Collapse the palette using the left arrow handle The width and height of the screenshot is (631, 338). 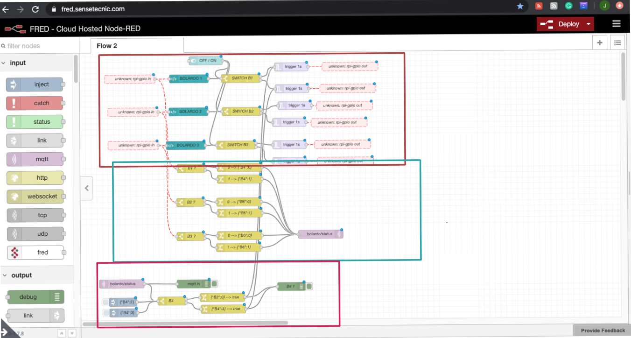(86, 188)
